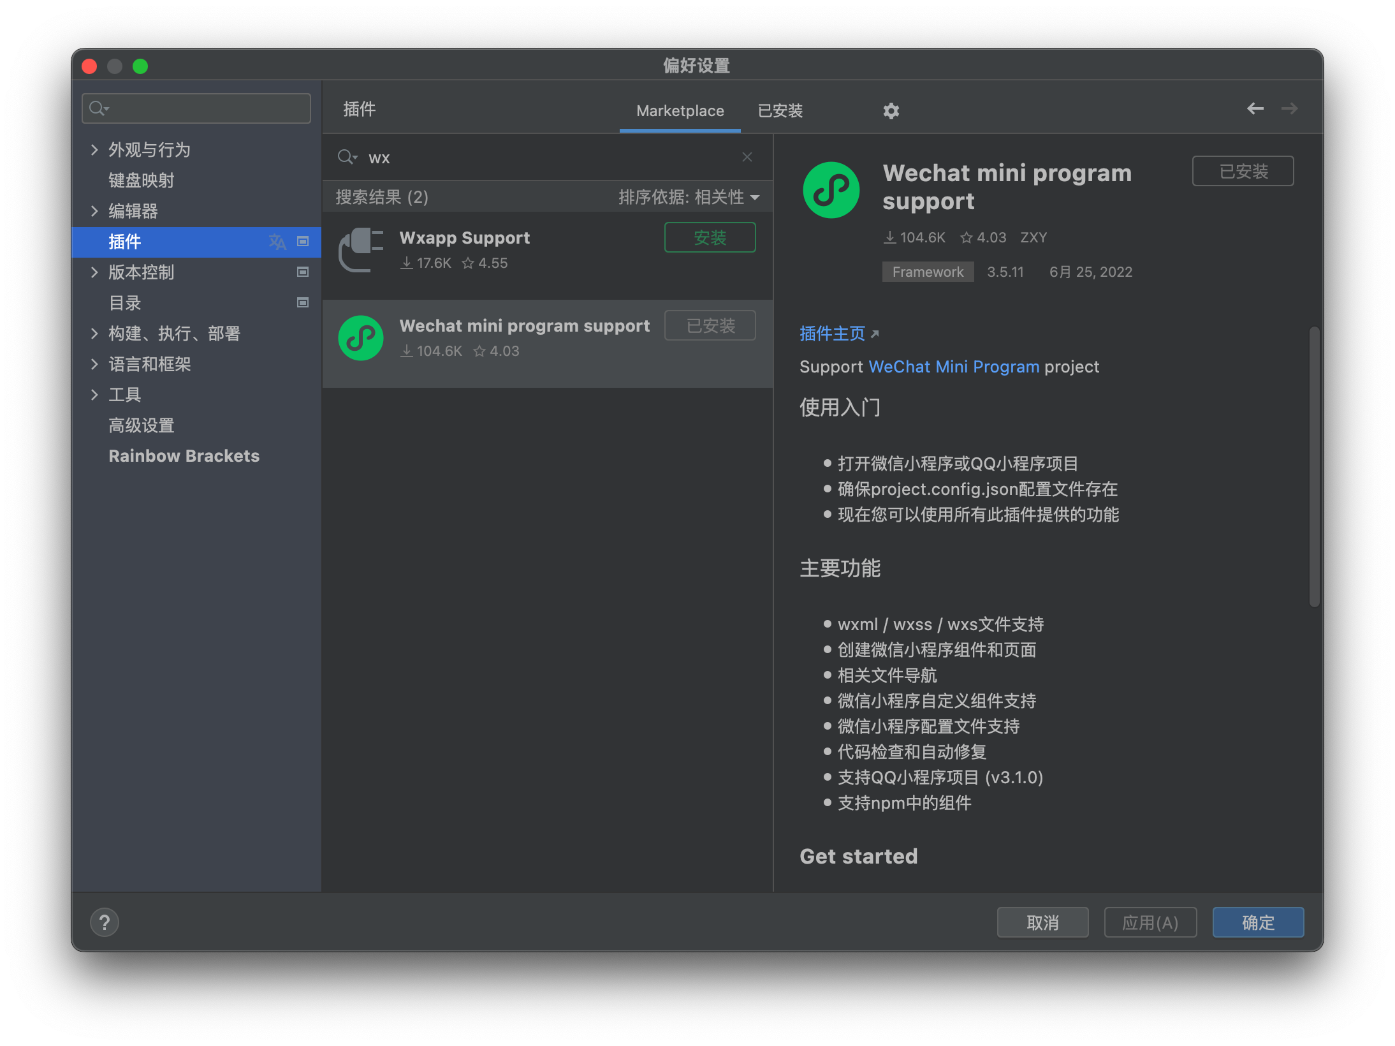Click the plugin search magnifier icon
The width and height of the screenshot is (1395, 1046).
pyautogui.click(x=347, y=157)
